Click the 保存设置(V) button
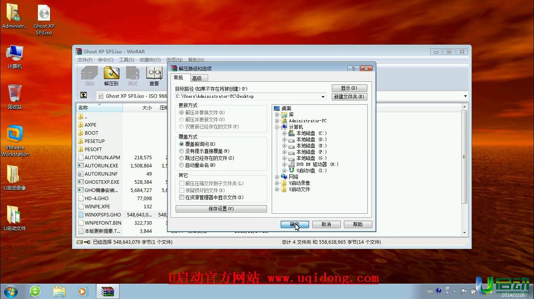The height and width of the screenshot is (299, 534). tap(221, 209)
